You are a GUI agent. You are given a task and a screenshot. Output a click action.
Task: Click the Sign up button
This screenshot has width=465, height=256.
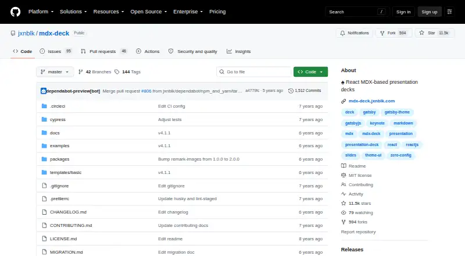coord(430,12)
